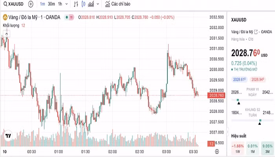Click the chart settings gear icon
Image resolution: width=275 pixels, height=157 pixels.
[x=216, y=151]
